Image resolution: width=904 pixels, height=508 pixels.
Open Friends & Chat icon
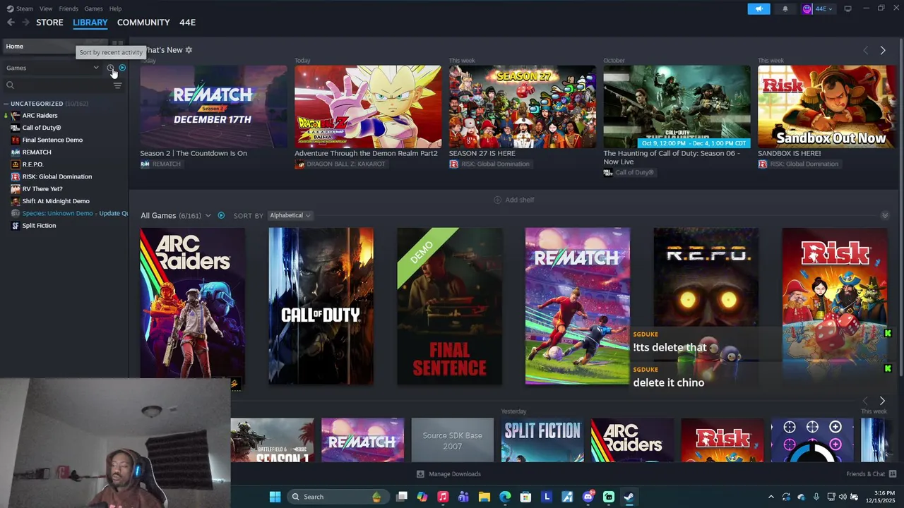click(x=893, y=474)
